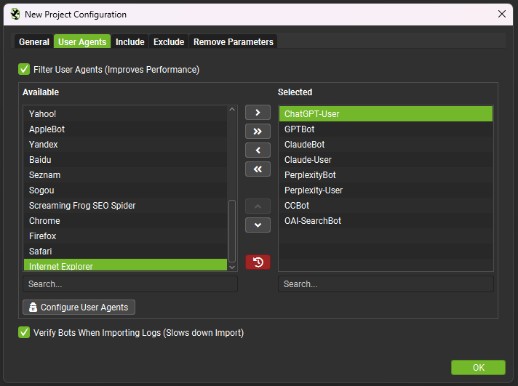This screenshot has height=386, width=518.
Task: Open the Remove Parameters tab
Action: point(233,42)
